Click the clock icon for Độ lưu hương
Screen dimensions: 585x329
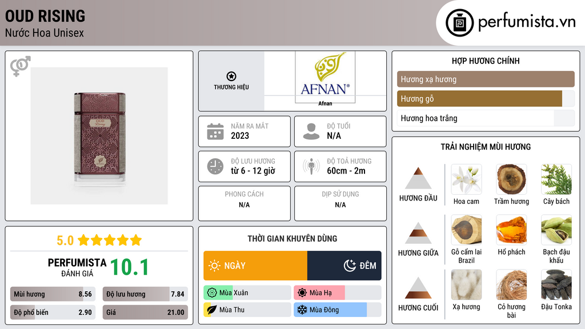[x=215, y=166]
